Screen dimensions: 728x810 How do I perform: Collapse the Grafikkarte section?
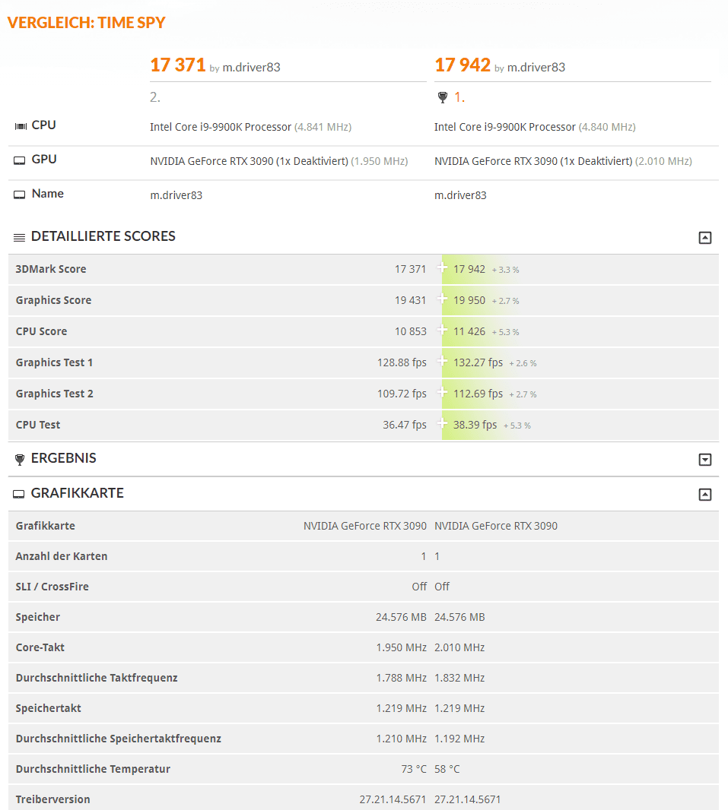[704, 495]
